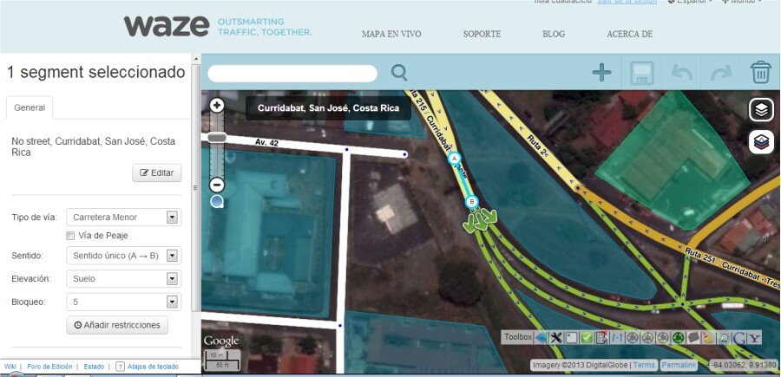Click the Av. 42 street label
The image size is (781, 377).
pyautogui.click(x=268, y=142)
